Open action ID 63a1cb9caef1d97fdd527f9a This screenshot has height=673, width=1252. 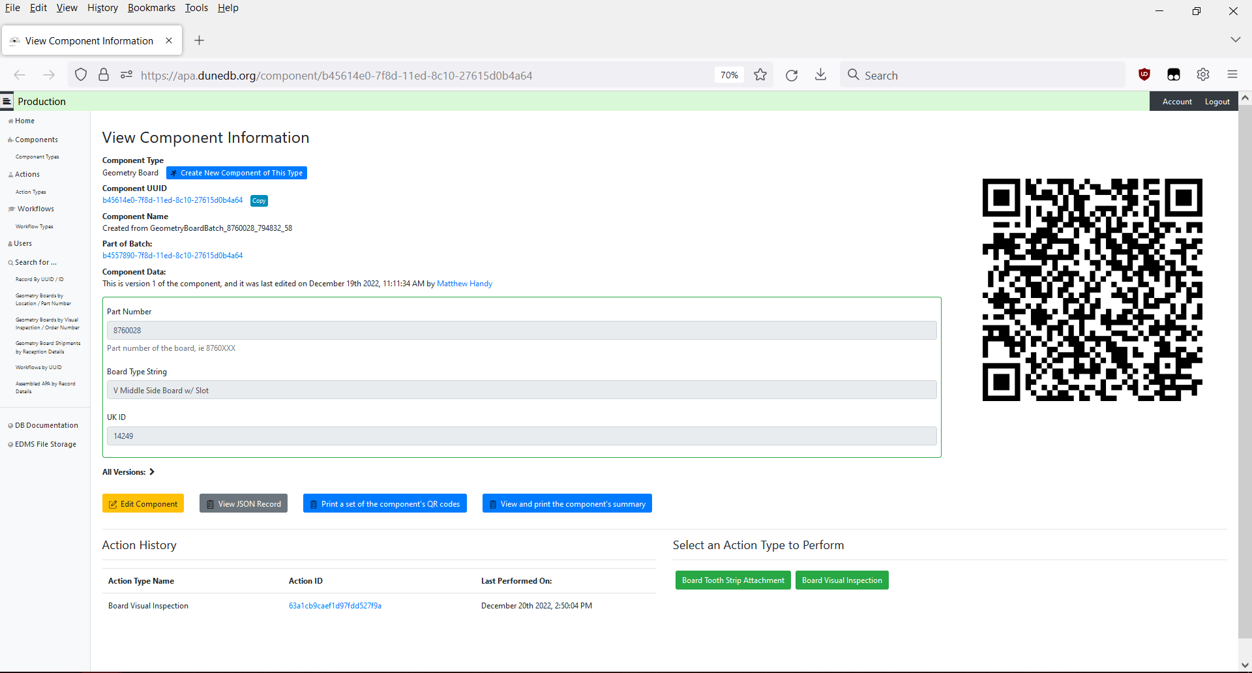tap(335, 606)
